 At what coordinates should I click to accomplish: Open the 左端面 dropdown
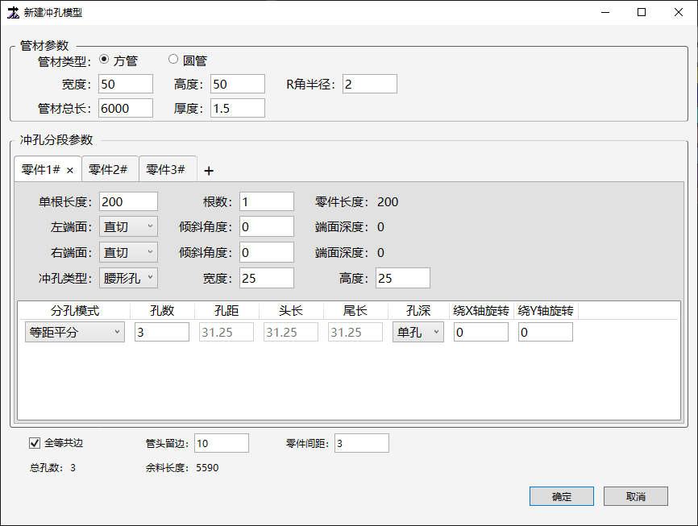pos(128,227)
